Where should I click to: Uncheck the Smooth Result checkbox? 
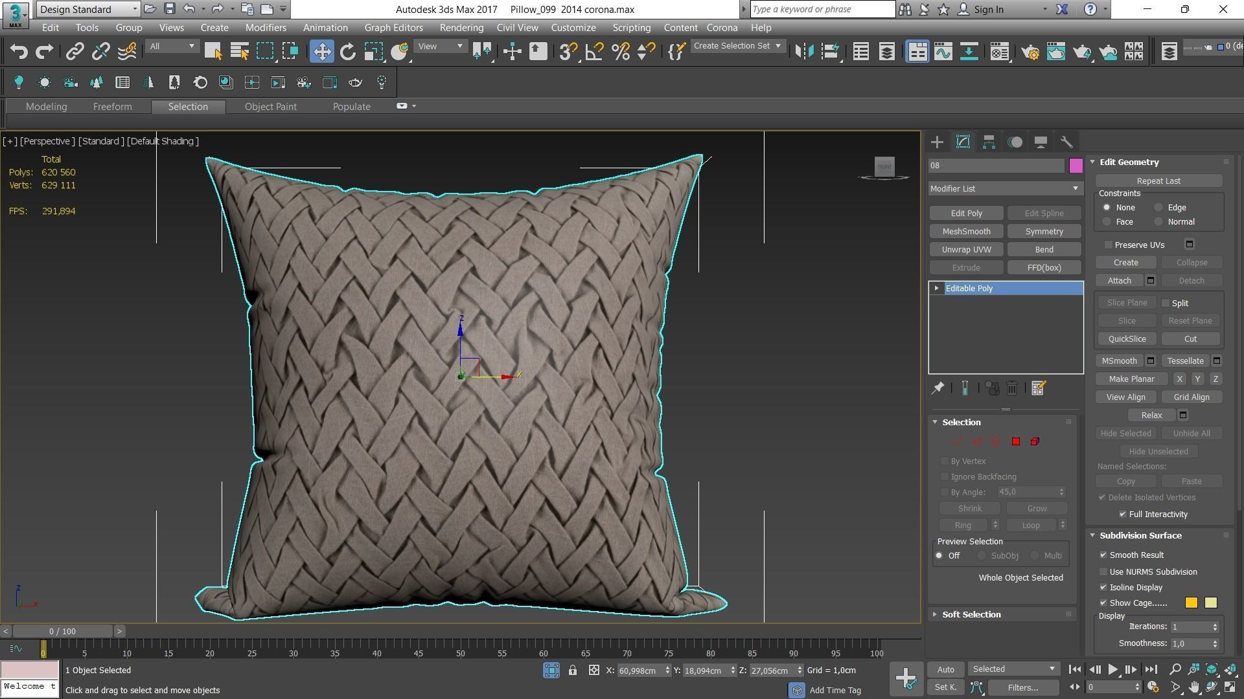1103,555
